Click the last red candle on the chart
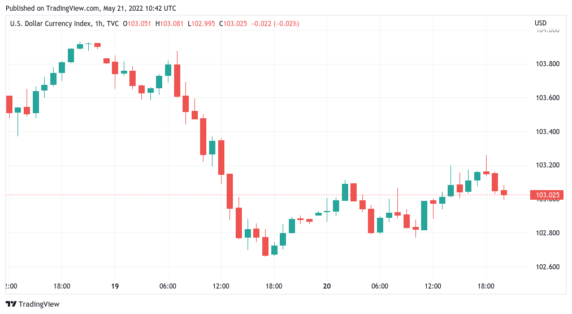Image resolution: width=572 pixels, height=314 pixels. coord(504,193)
